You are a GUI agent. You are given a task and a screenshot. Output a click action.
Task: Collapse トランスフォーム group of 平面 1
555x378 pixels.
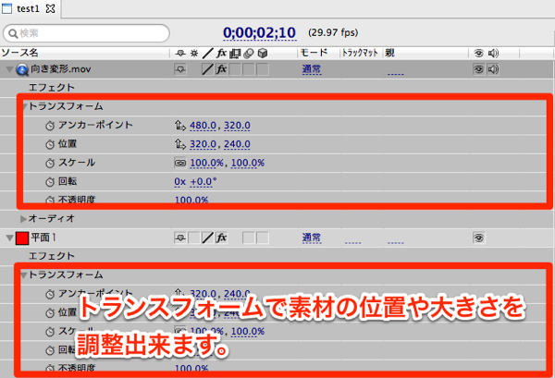24,275
